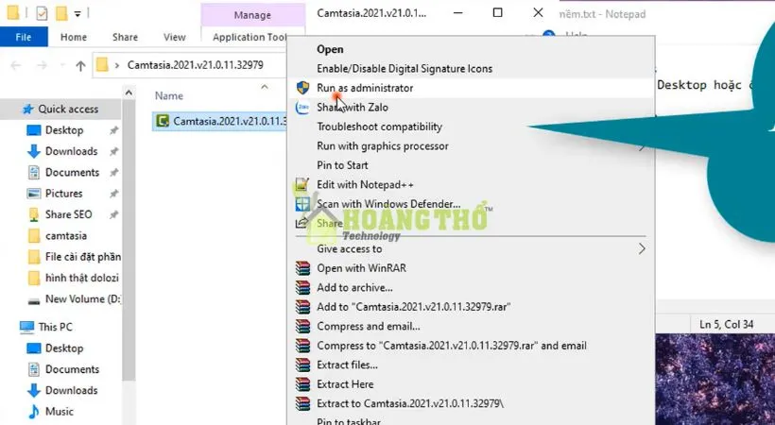Select Downloads under This PC
Viewport: 775px width, 425px height.
coord(72,390)
